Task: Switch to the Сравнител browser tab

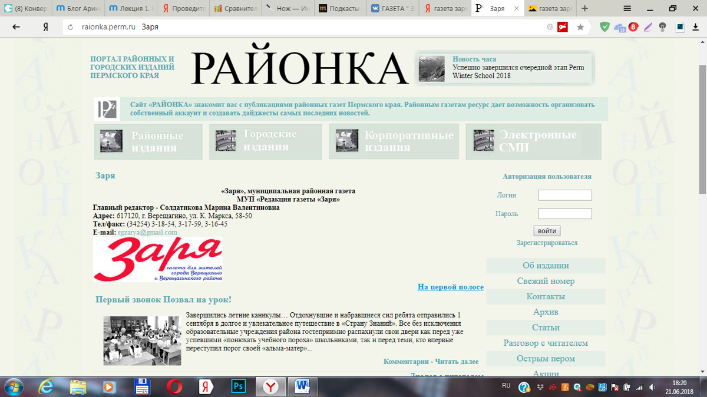Action: (235, 9)
